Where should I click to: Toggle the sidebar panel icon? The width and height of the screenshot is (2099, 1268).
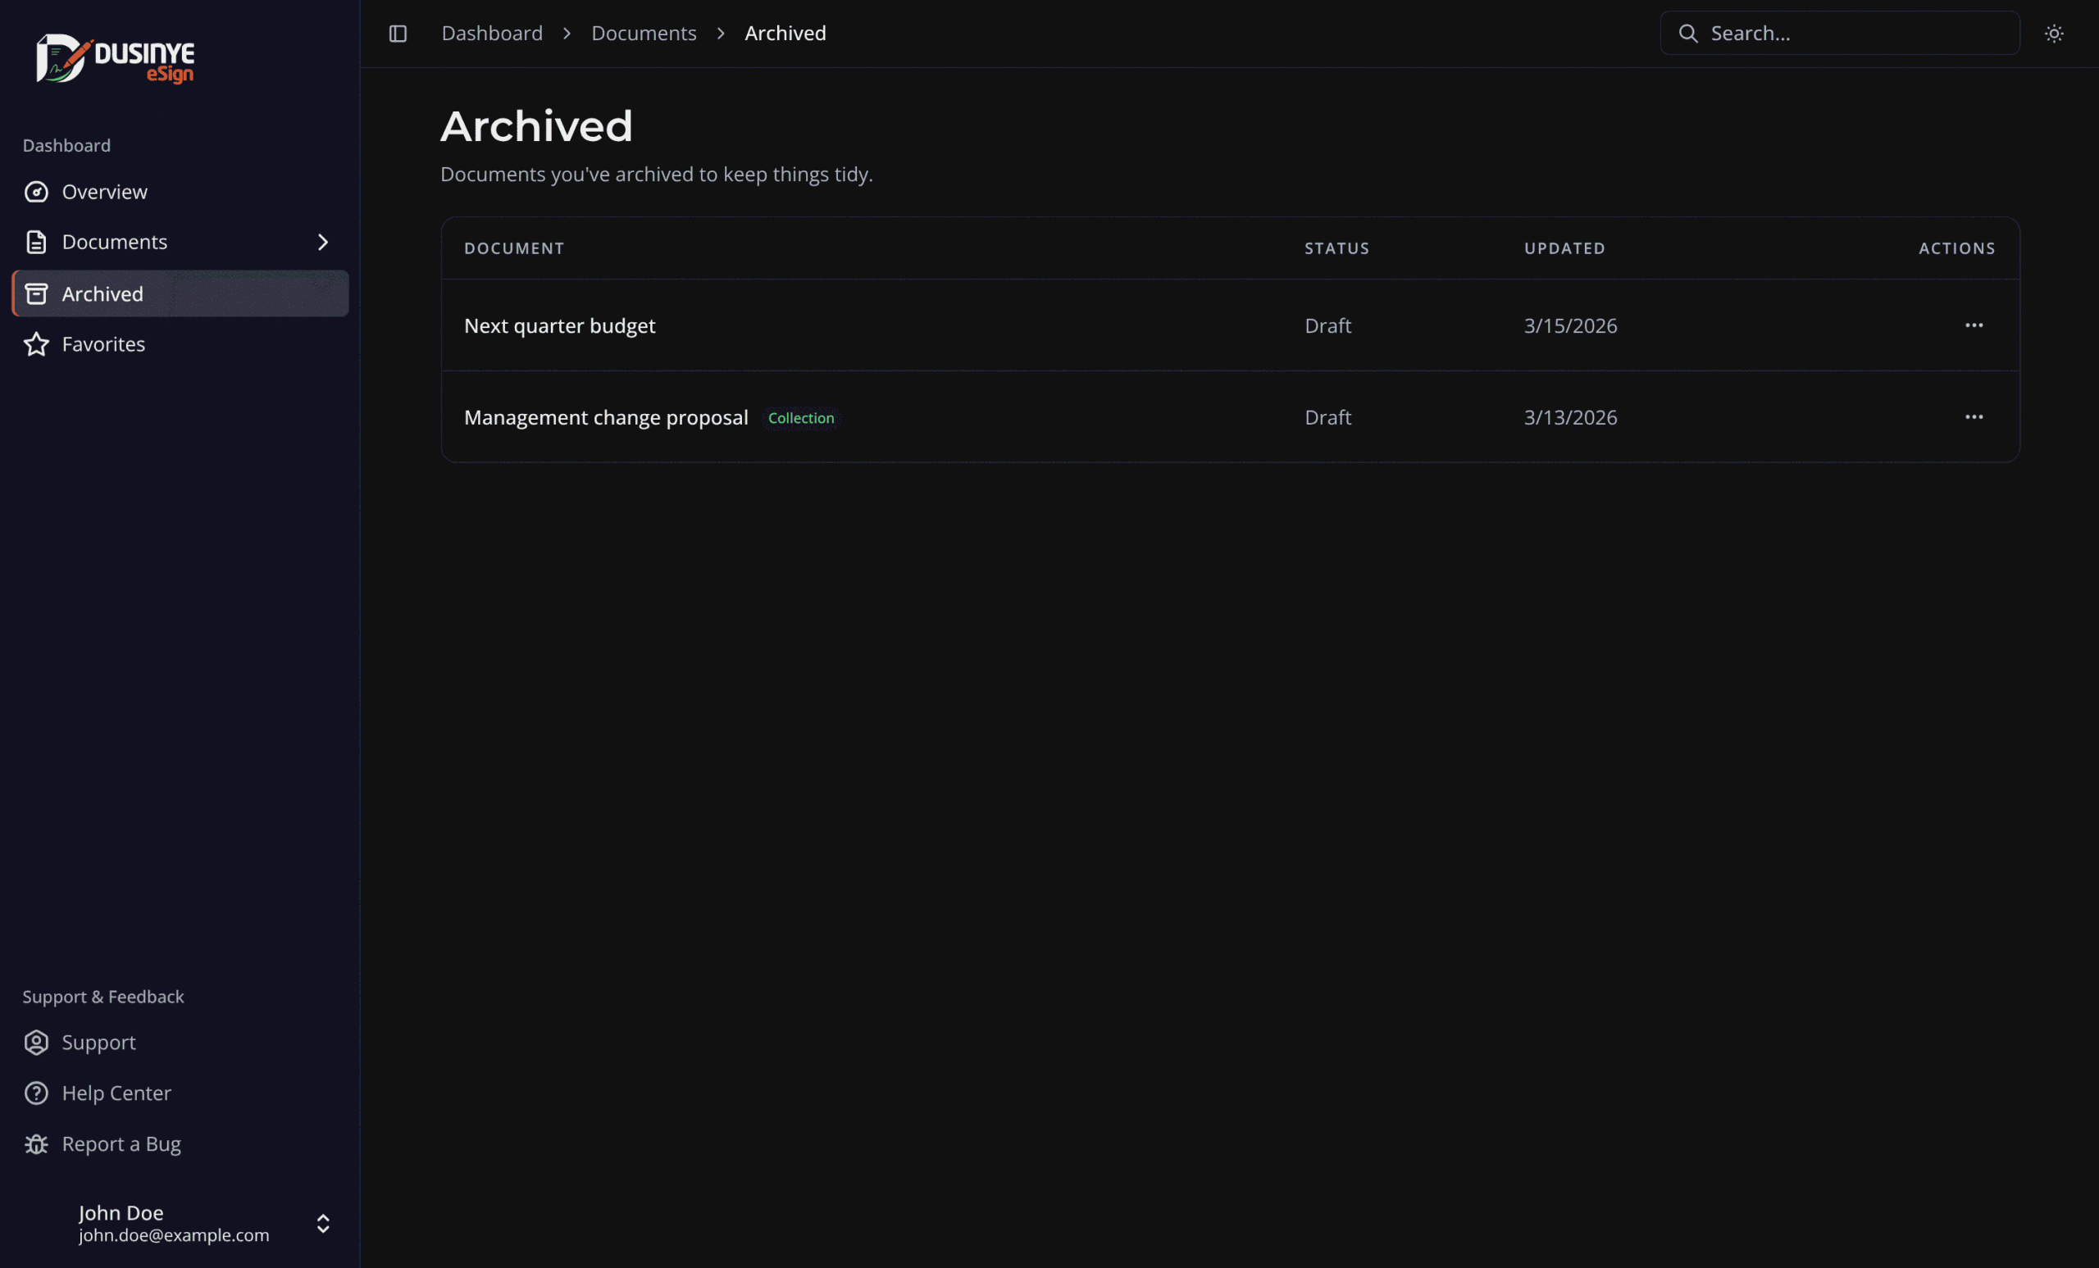[x=398, y=34]
